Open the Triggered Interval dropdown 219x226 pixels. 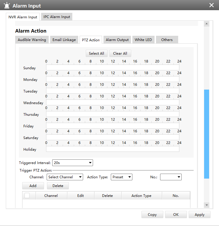(x=72, y=163)
